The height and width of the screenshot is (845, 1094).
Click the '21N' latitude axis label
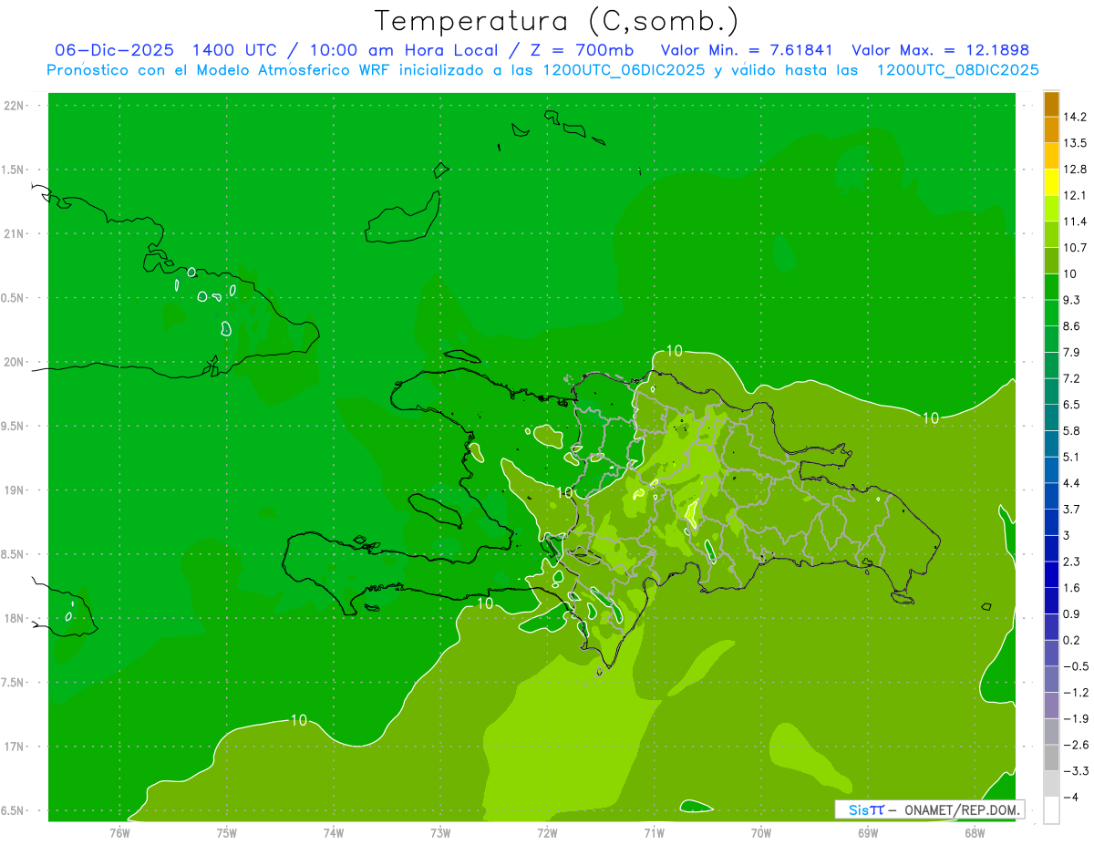(15, 233)
